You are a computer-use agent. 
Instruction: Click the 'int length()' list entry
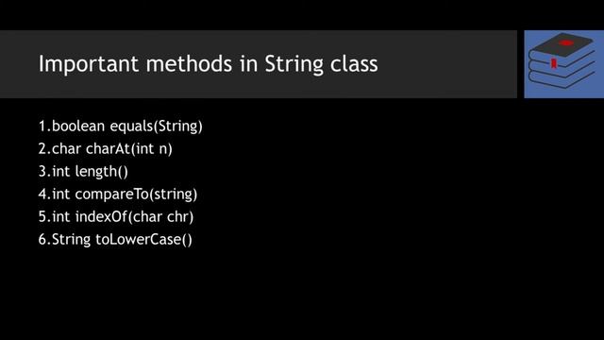tap(83, 171)
